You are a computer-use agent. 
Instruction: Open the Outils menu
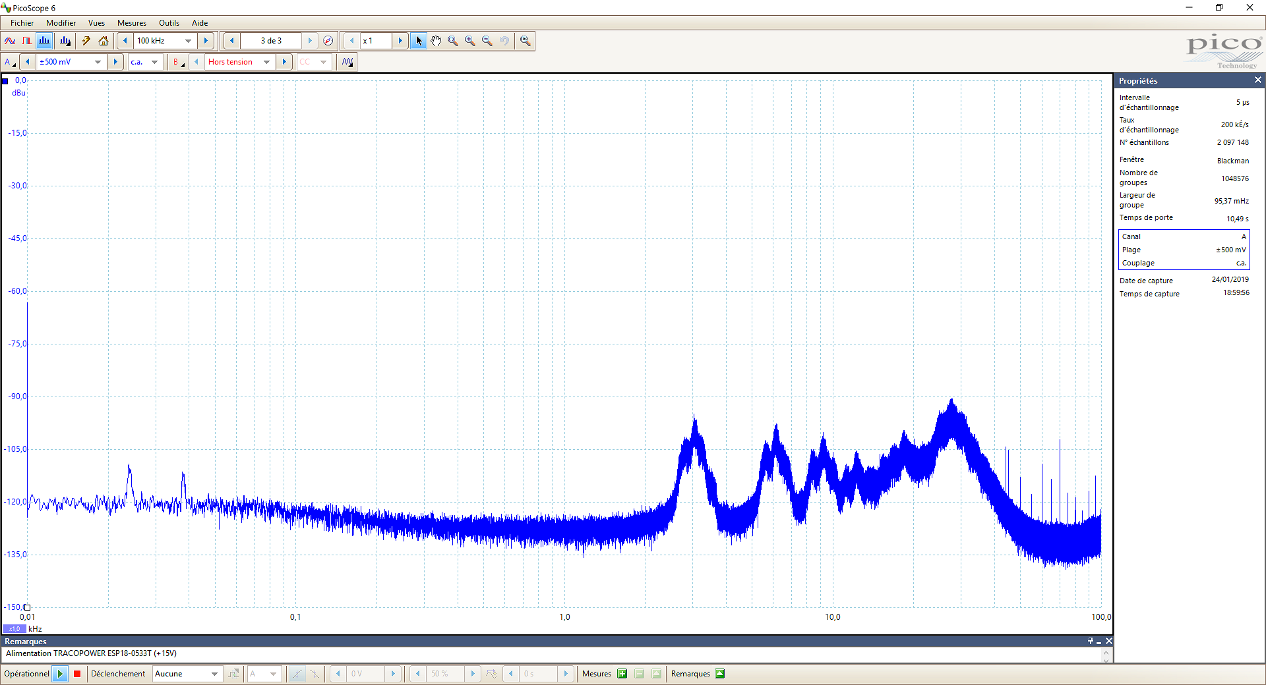(x=169, y=23)
